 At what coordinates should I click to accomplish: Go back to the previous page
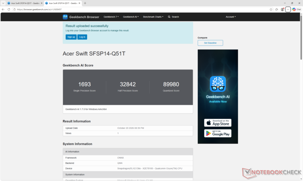pyautogui.click(x=3, y=9)
